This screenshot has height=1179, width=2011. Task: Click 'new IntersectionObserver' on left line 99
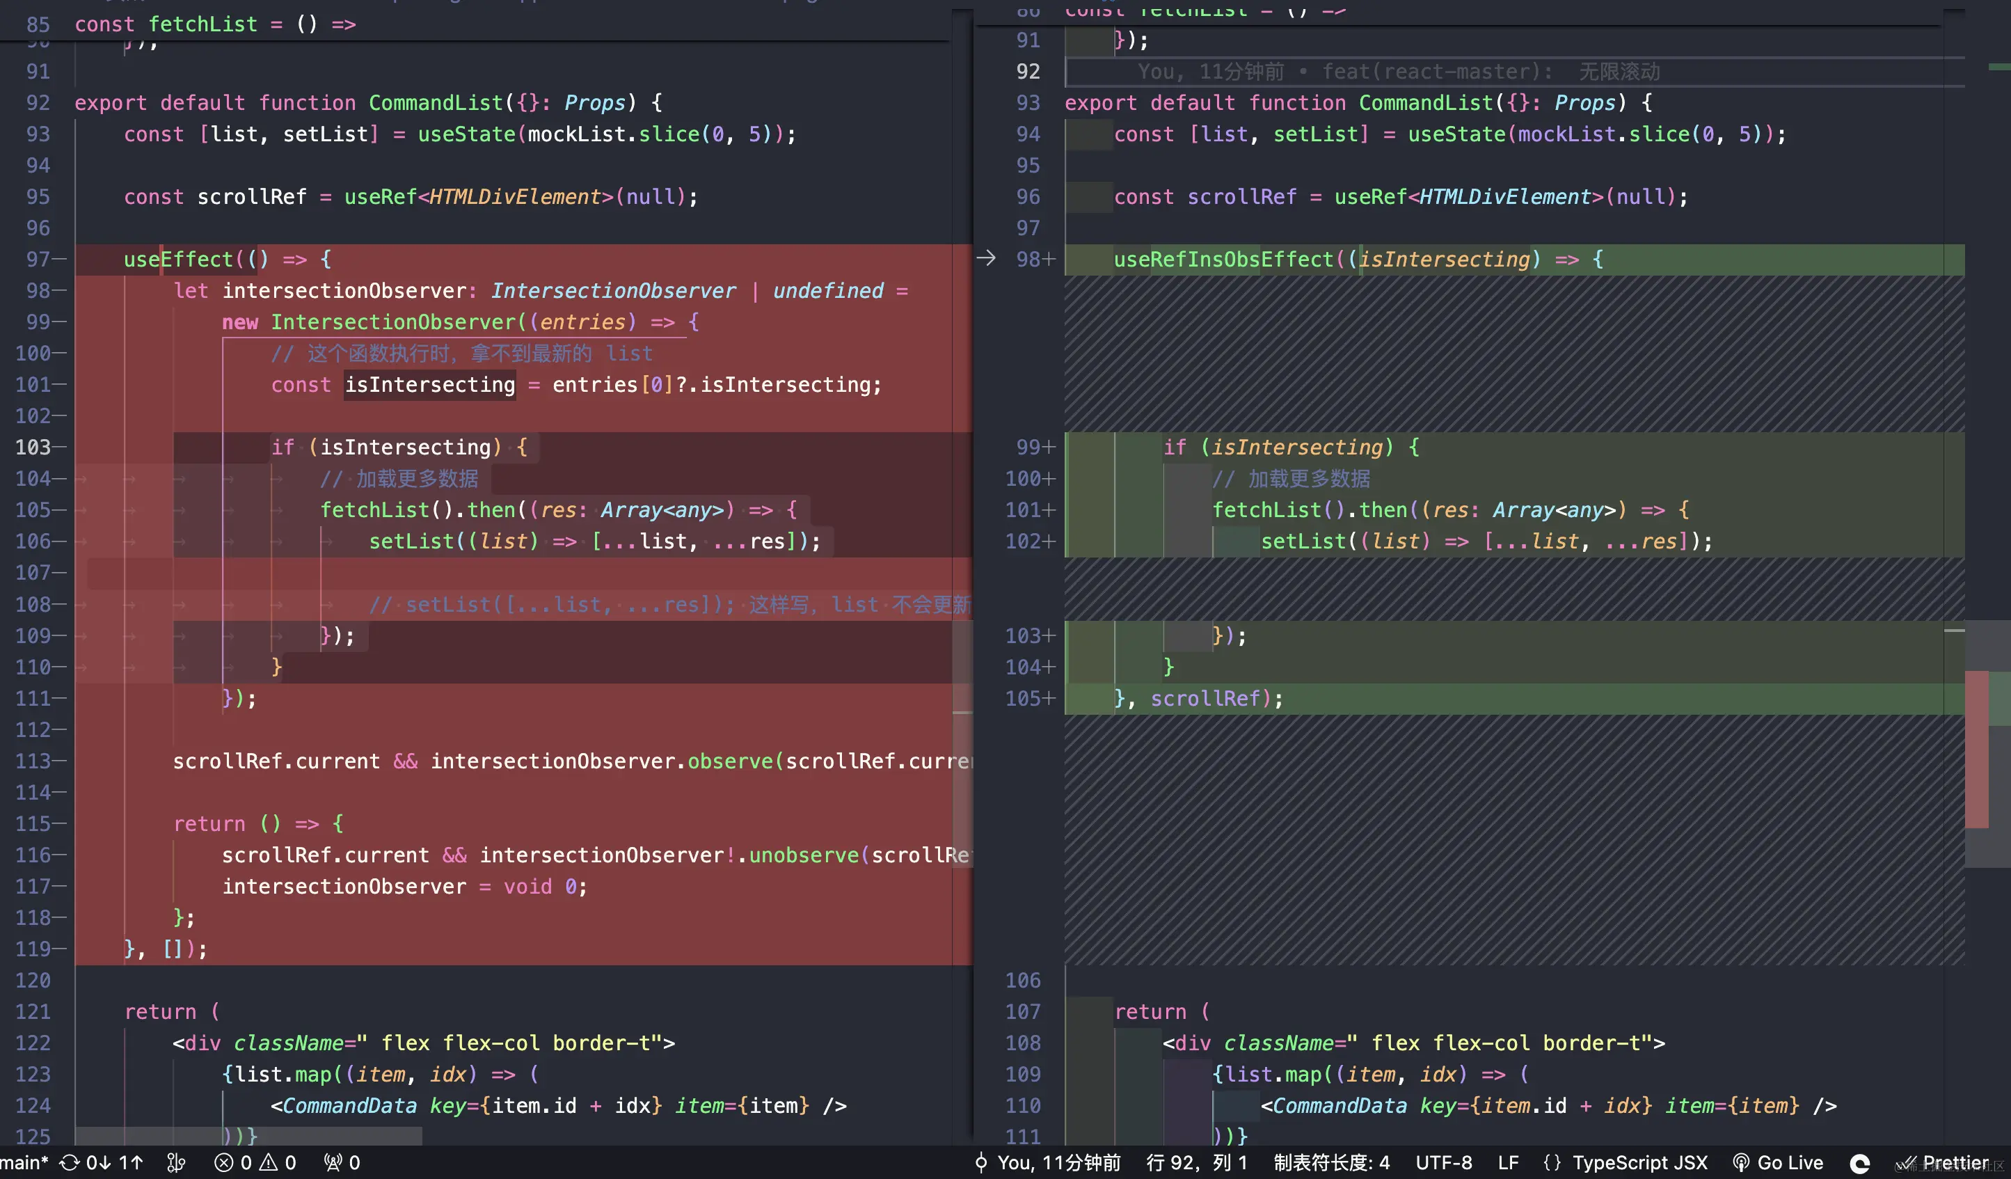coord(369,322)
